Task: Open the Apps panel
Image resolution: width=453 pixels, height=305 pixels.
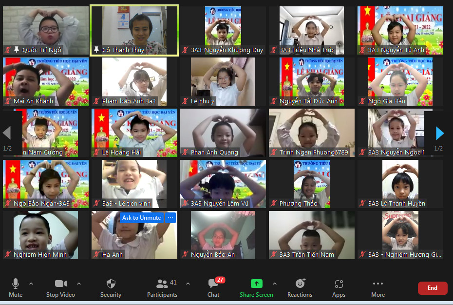Action: coord(339,284)
